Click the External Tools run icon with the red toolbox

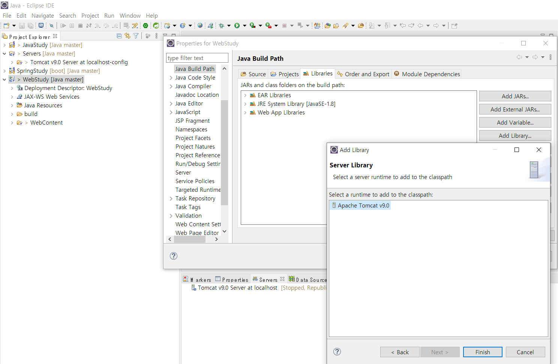pyautogui.click(x=268, y=26)
